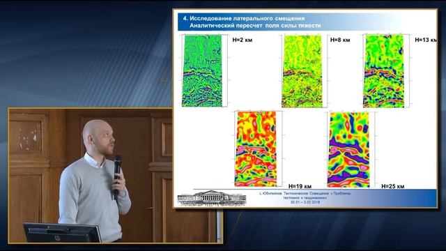Viewport: 446px width, 251px height.
Task: Click the 'H=25 км' label
Action: tap(392, 186)
